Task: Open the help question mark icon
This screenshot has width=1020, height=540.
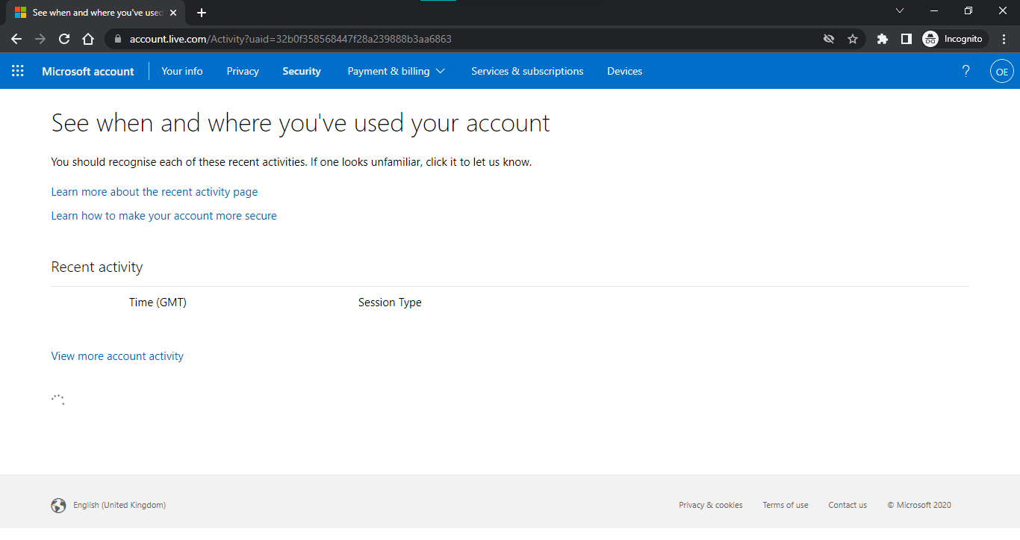Action: (965, 71)
